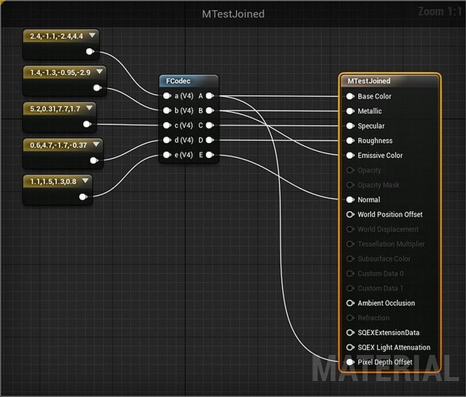
Task: Click the disabled Tessellation Multiplier pin
Action: tap(350, 244)
